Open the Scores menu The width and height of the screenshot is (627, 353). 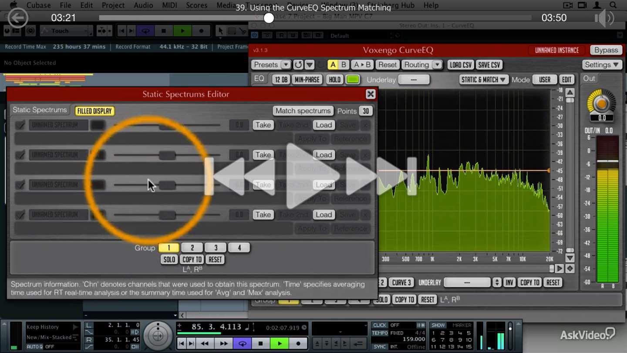(196, 5)
